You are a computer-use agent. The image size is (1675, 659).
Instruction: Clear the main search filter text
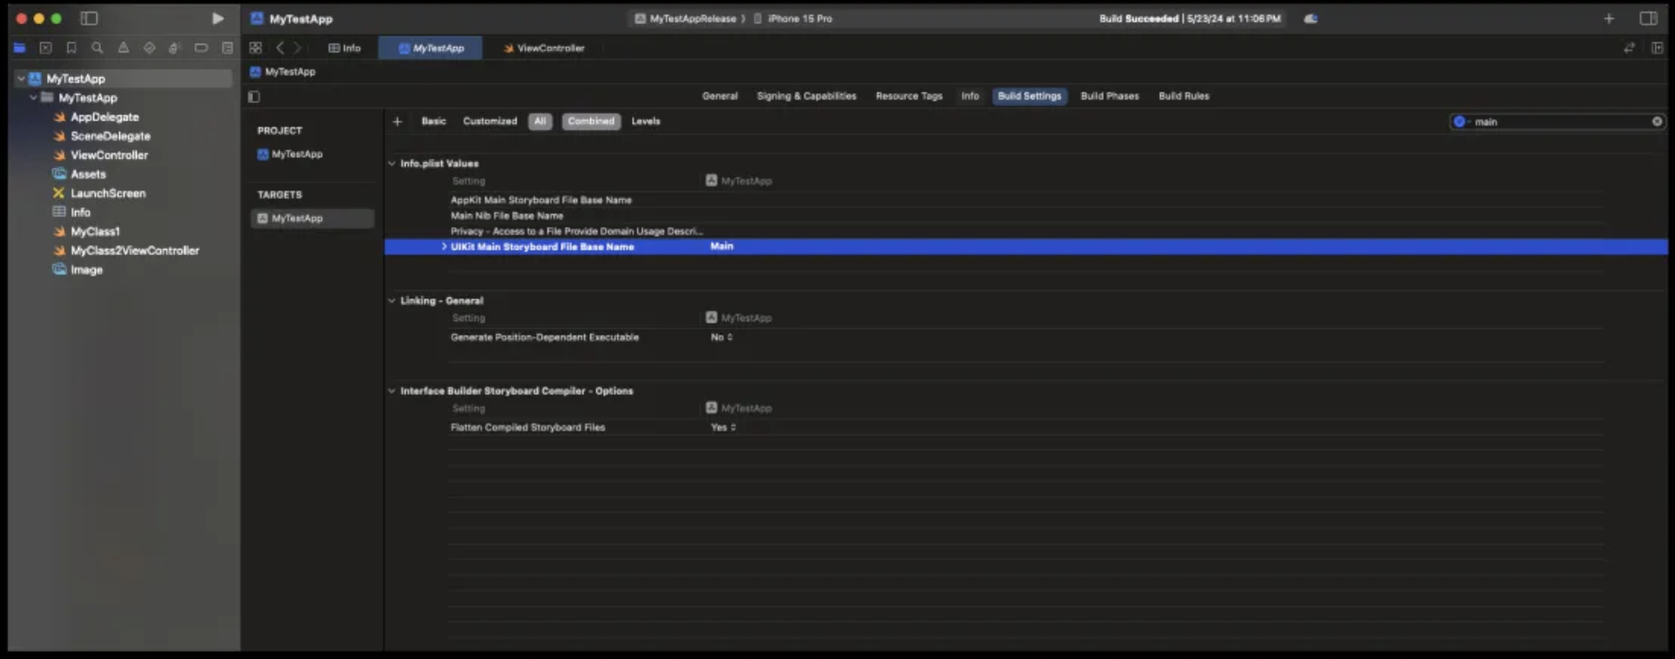(1657, 121)
